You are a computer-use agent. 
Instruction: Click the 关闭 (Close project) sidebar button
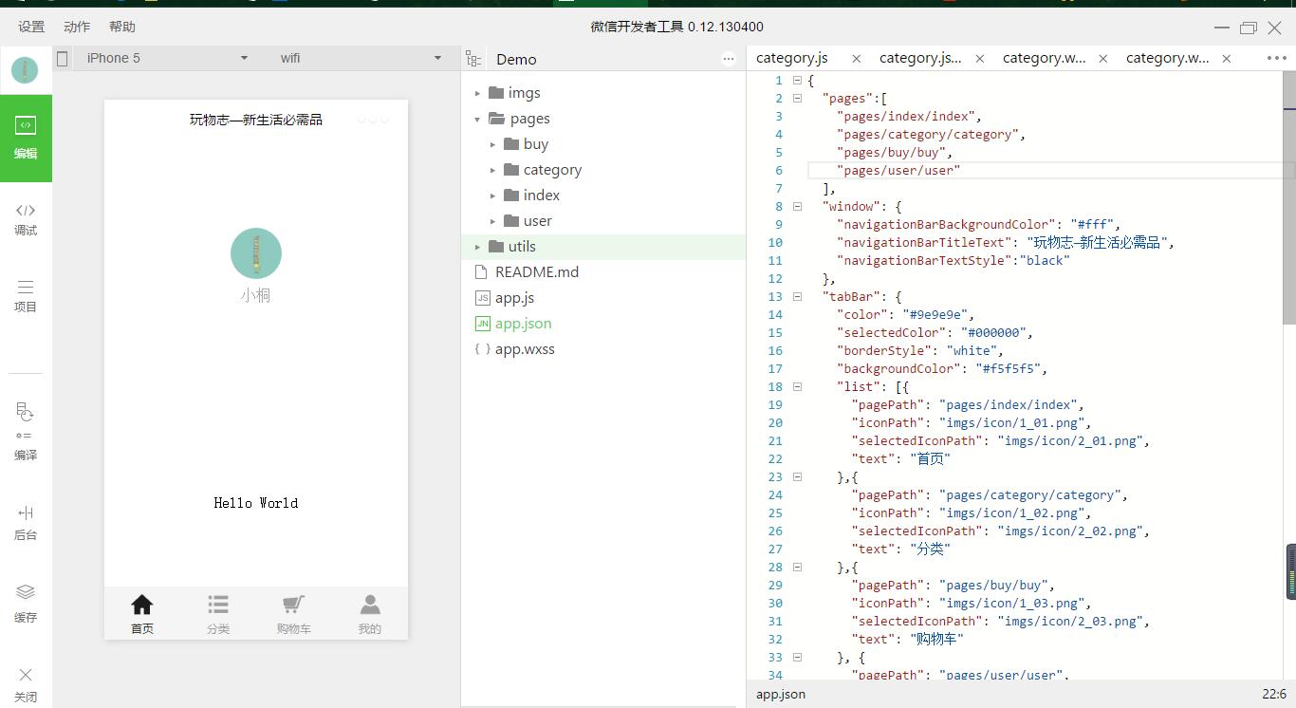26,684
